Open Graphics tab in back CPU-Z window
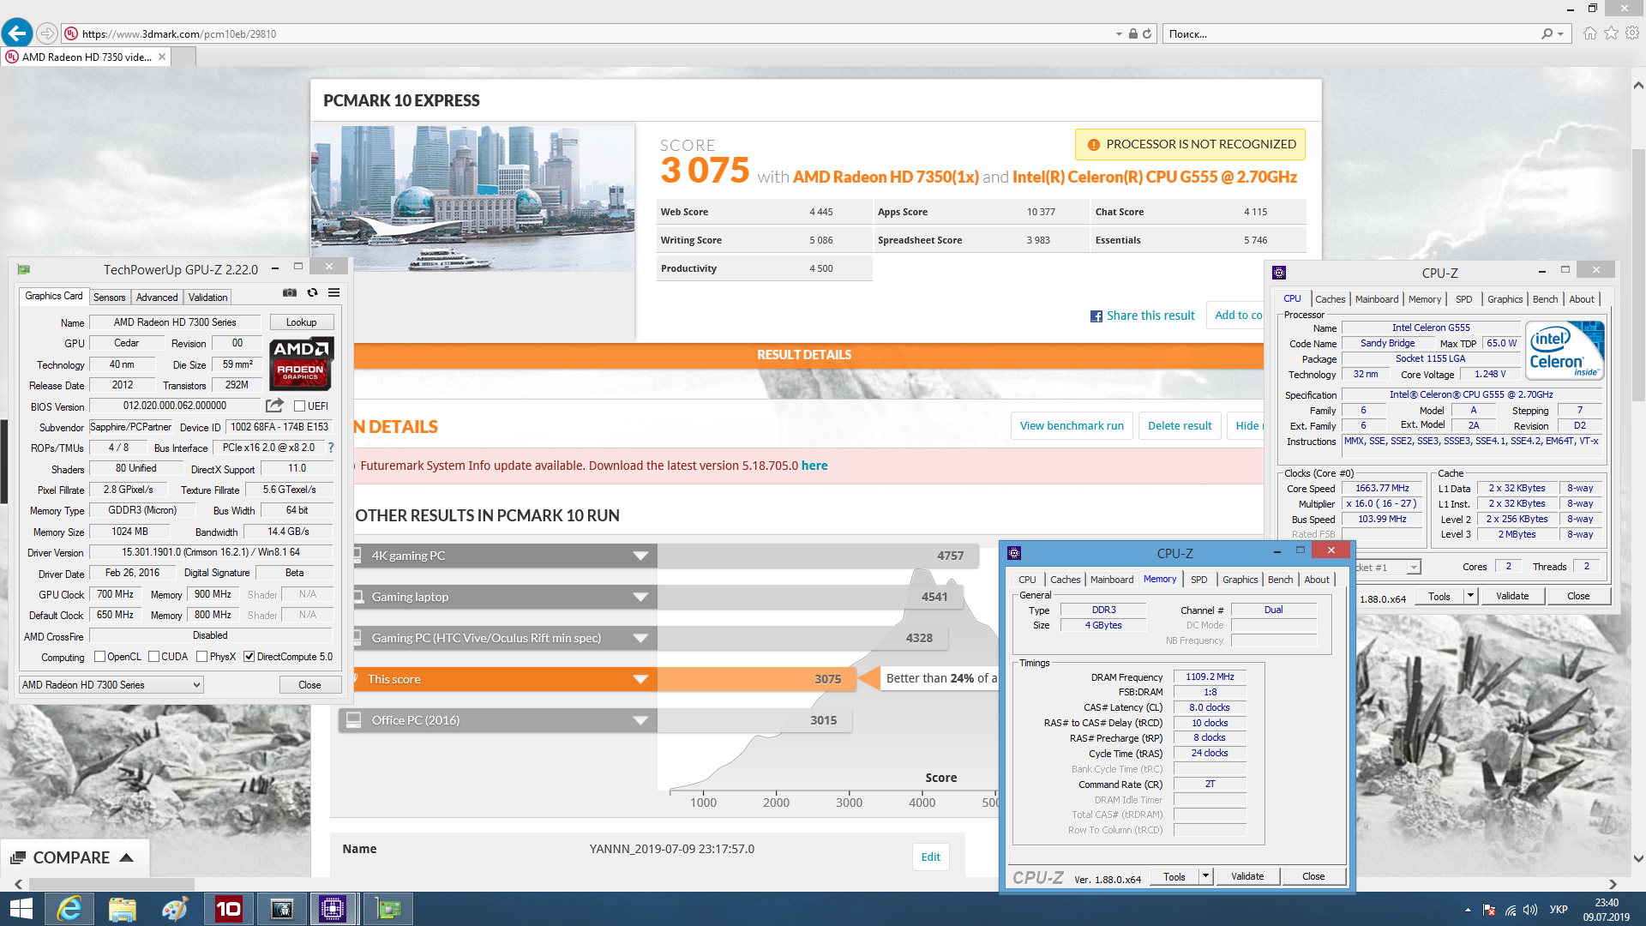Viewport: 1646px width, 926px height. point(1505,299)
